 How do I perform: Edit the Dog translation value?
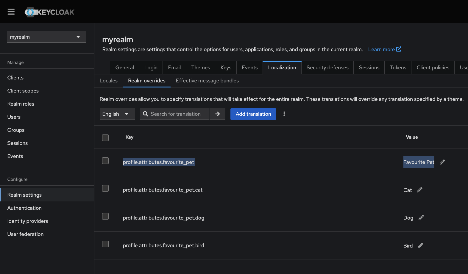point(421,218)
